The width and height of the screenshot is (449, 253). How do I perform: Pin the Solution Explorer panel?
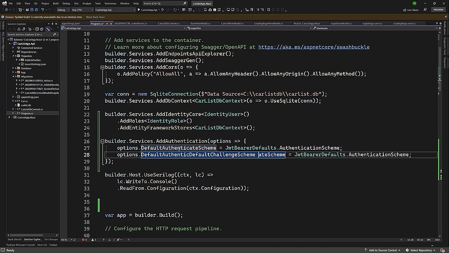pyautogui.click(x=52, y=24)
